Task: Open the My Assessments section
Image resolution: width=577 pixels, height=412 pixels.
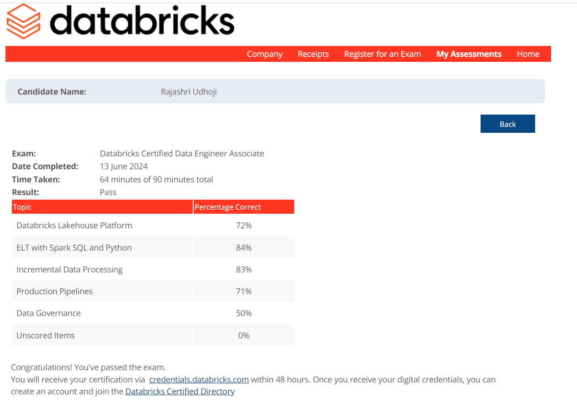Action: 469,54
